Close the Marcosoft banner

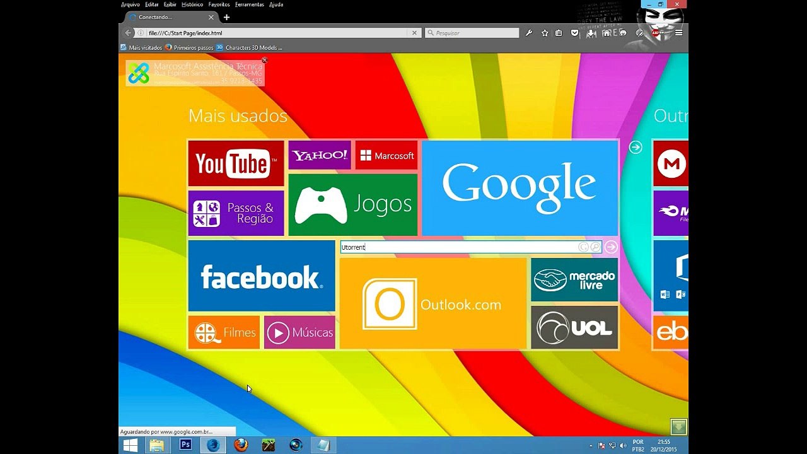tap(265, 61)
